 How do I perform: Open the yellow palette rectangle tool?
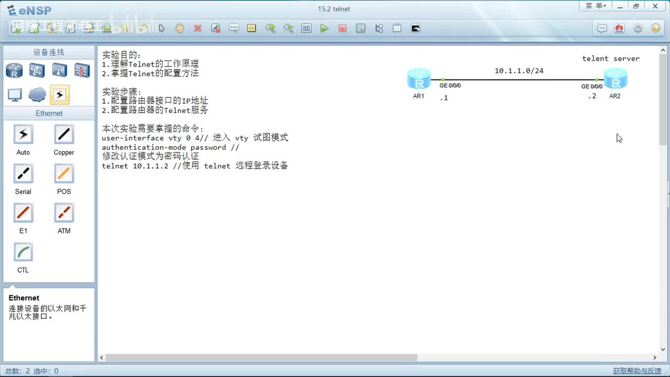click(252, 28)
